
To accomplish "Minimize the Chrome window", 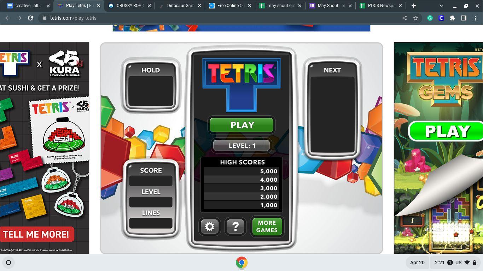I will 455,6.
